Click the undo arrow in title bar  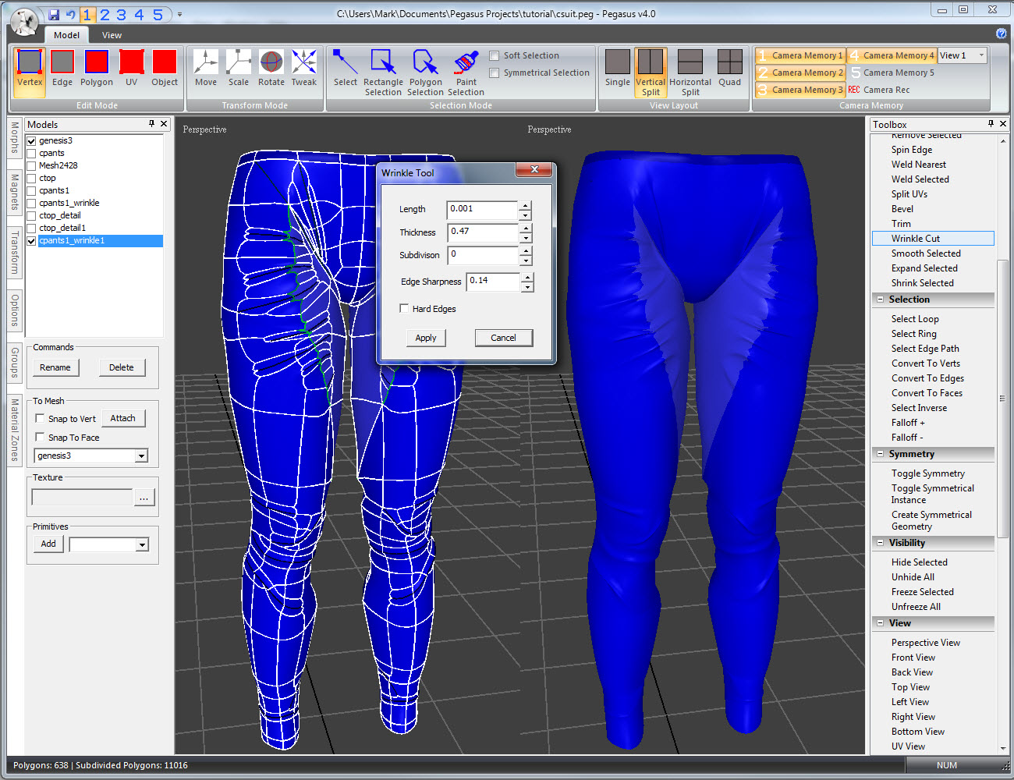71,15
